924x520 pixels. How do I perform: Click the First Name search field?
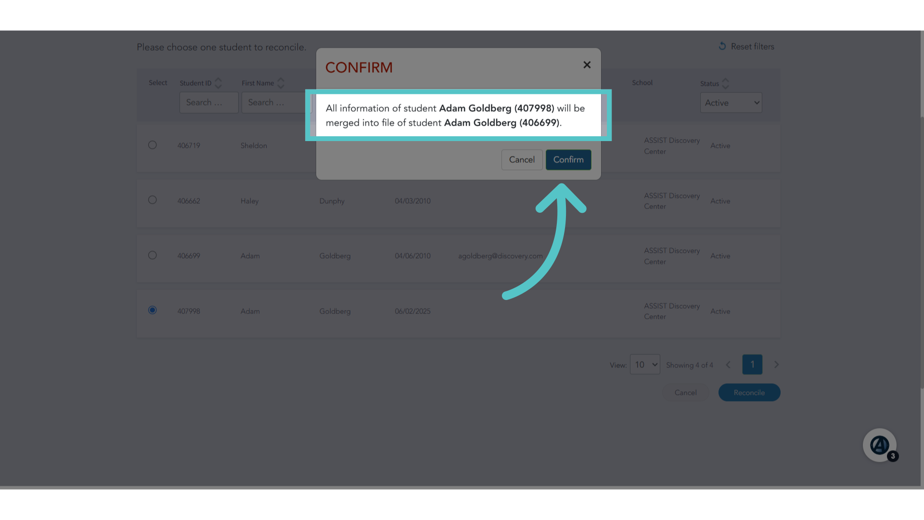[x=277, y=103]
